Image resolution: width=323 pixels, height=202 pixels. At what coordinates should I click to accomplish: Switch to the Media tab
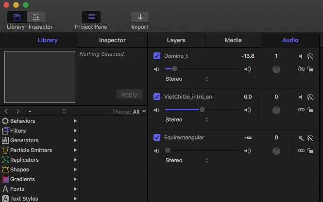pos(233,40)
